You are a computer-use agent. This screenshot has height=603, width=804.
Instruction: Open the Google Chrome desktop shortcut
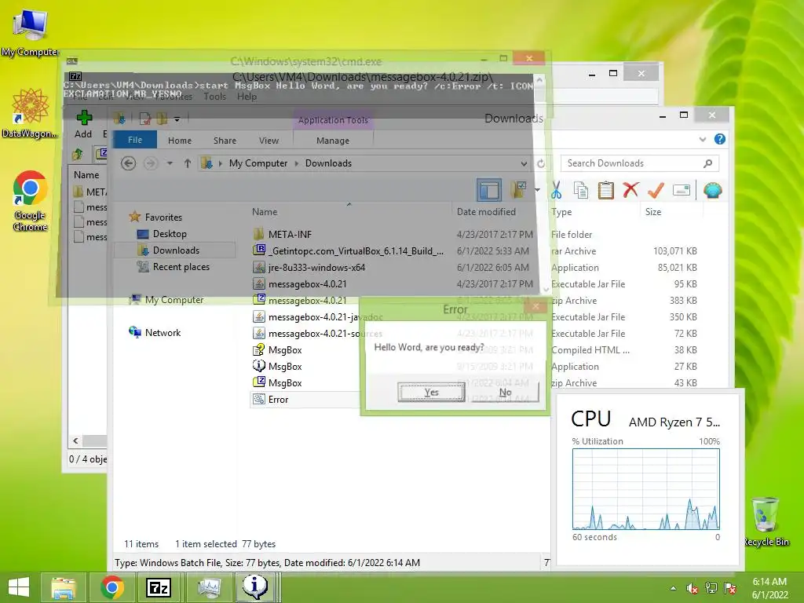(31, 200)
